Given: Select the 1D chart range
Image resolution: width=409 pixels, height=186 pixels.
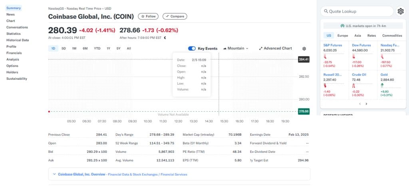Looking at the screenshot, I should coord(53,48).
